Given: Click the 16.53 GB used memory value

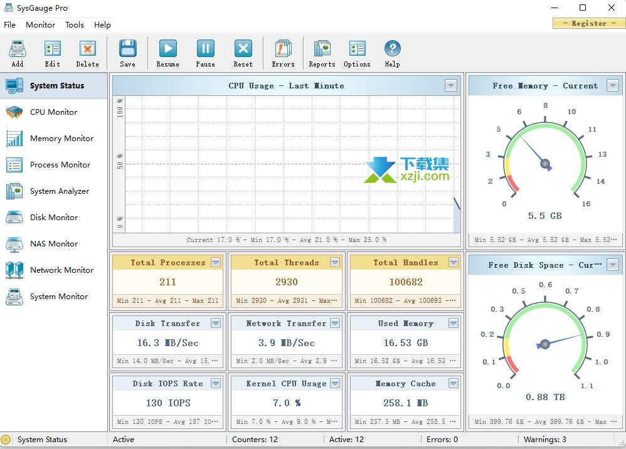Looking at the screenshot, I should click(406, 343).
